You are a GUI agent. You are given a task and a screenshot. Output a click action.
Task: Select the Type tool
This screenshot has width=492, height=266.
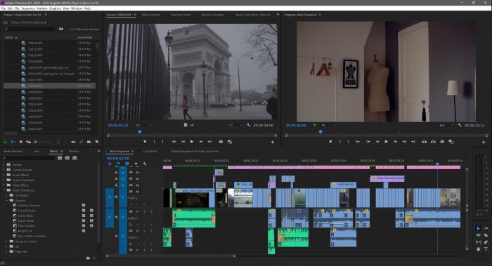486,249
